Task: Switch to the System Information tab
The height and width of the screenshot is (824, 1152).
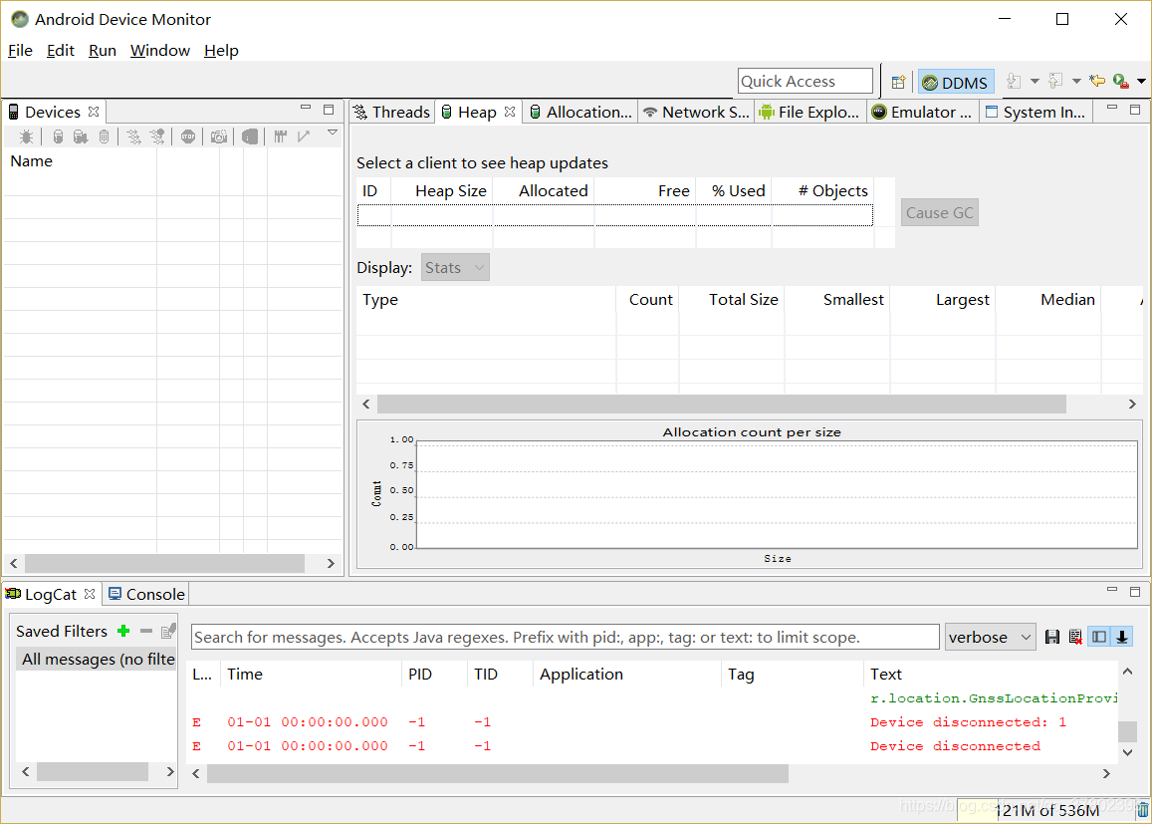Action: coord(1036,112)
